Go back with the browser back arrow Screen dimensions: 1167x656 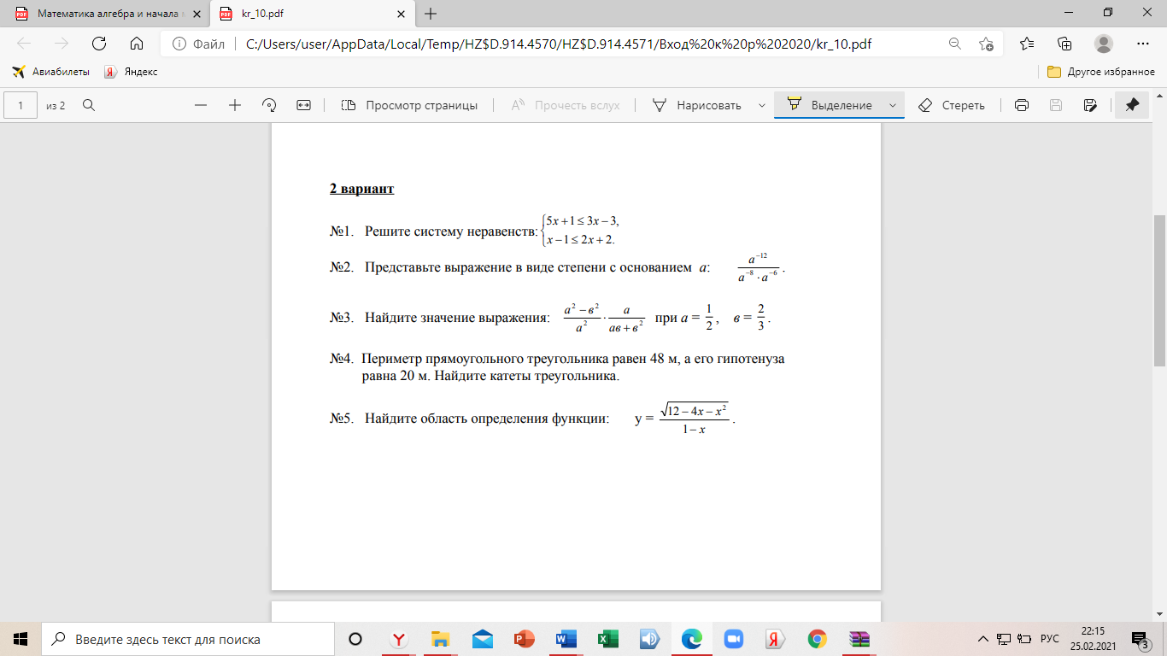coord(24,44)
